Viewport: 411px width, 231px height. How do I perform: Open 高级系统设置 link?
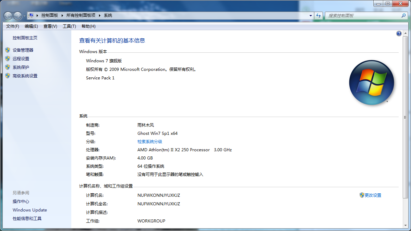(25, 76)
